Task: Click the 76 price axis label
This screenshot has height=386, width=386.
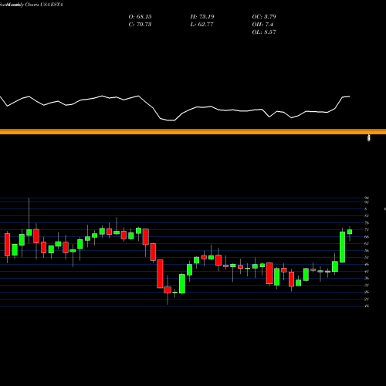Action: (x=367, y=223)
